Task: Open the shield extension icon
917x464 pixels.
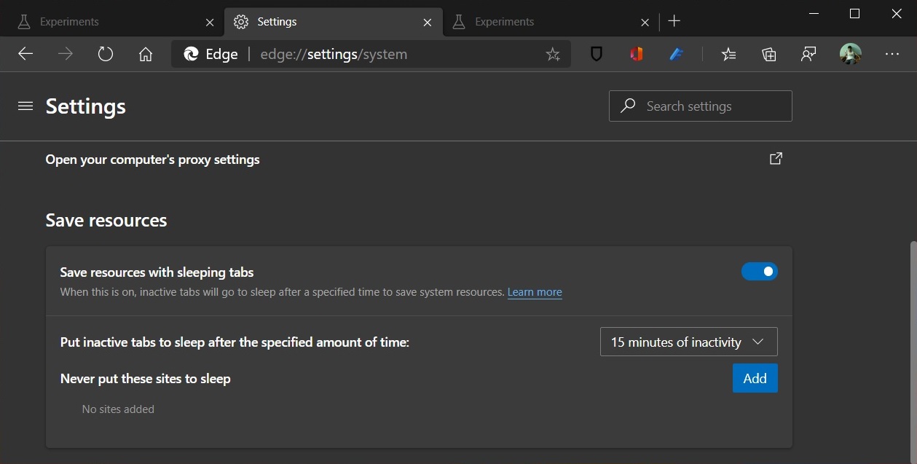Action: tap(597, 54)
